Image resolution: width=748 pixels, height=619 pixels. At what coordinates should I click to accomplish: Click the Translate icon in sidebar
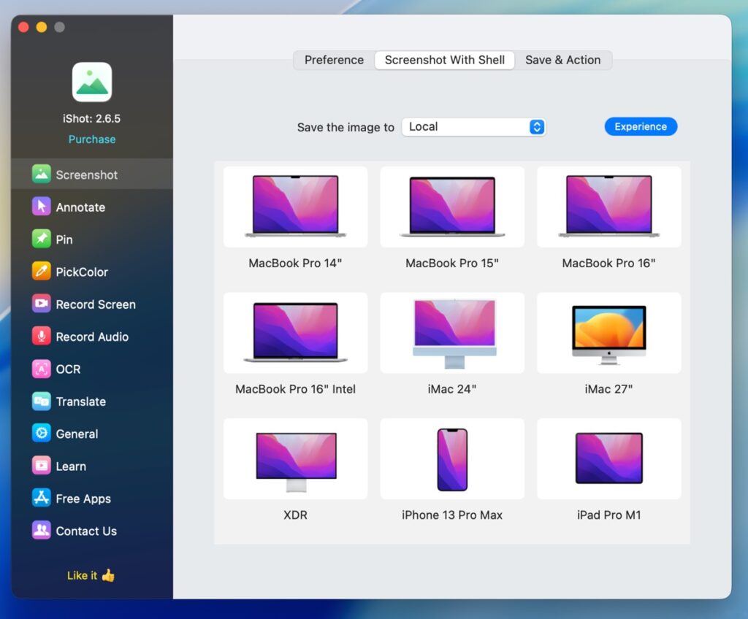point(42,401)
